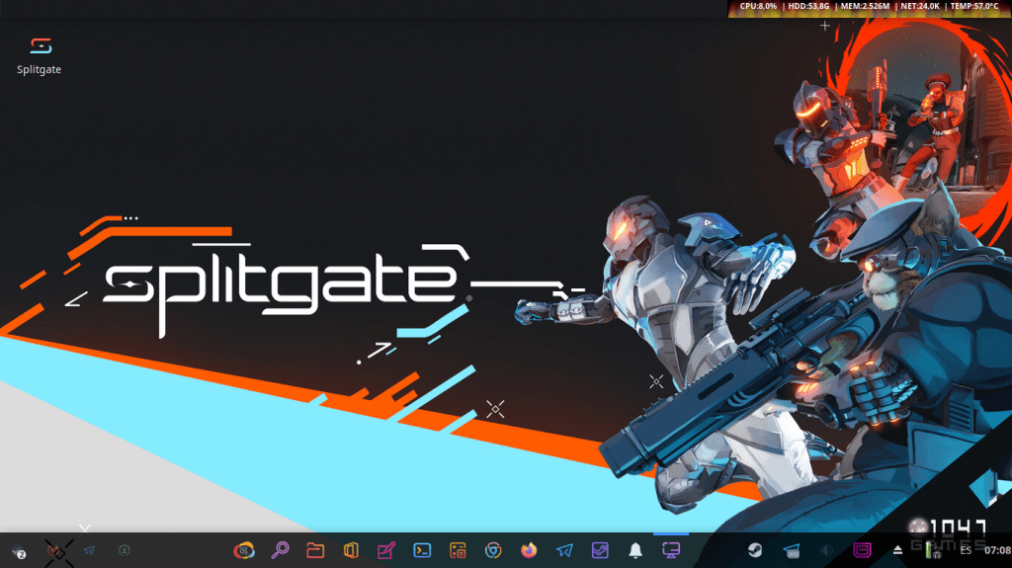Open the Chromium browser in the taskbar
Viewport: 1012px width, 568px height.
pos(493,550)
